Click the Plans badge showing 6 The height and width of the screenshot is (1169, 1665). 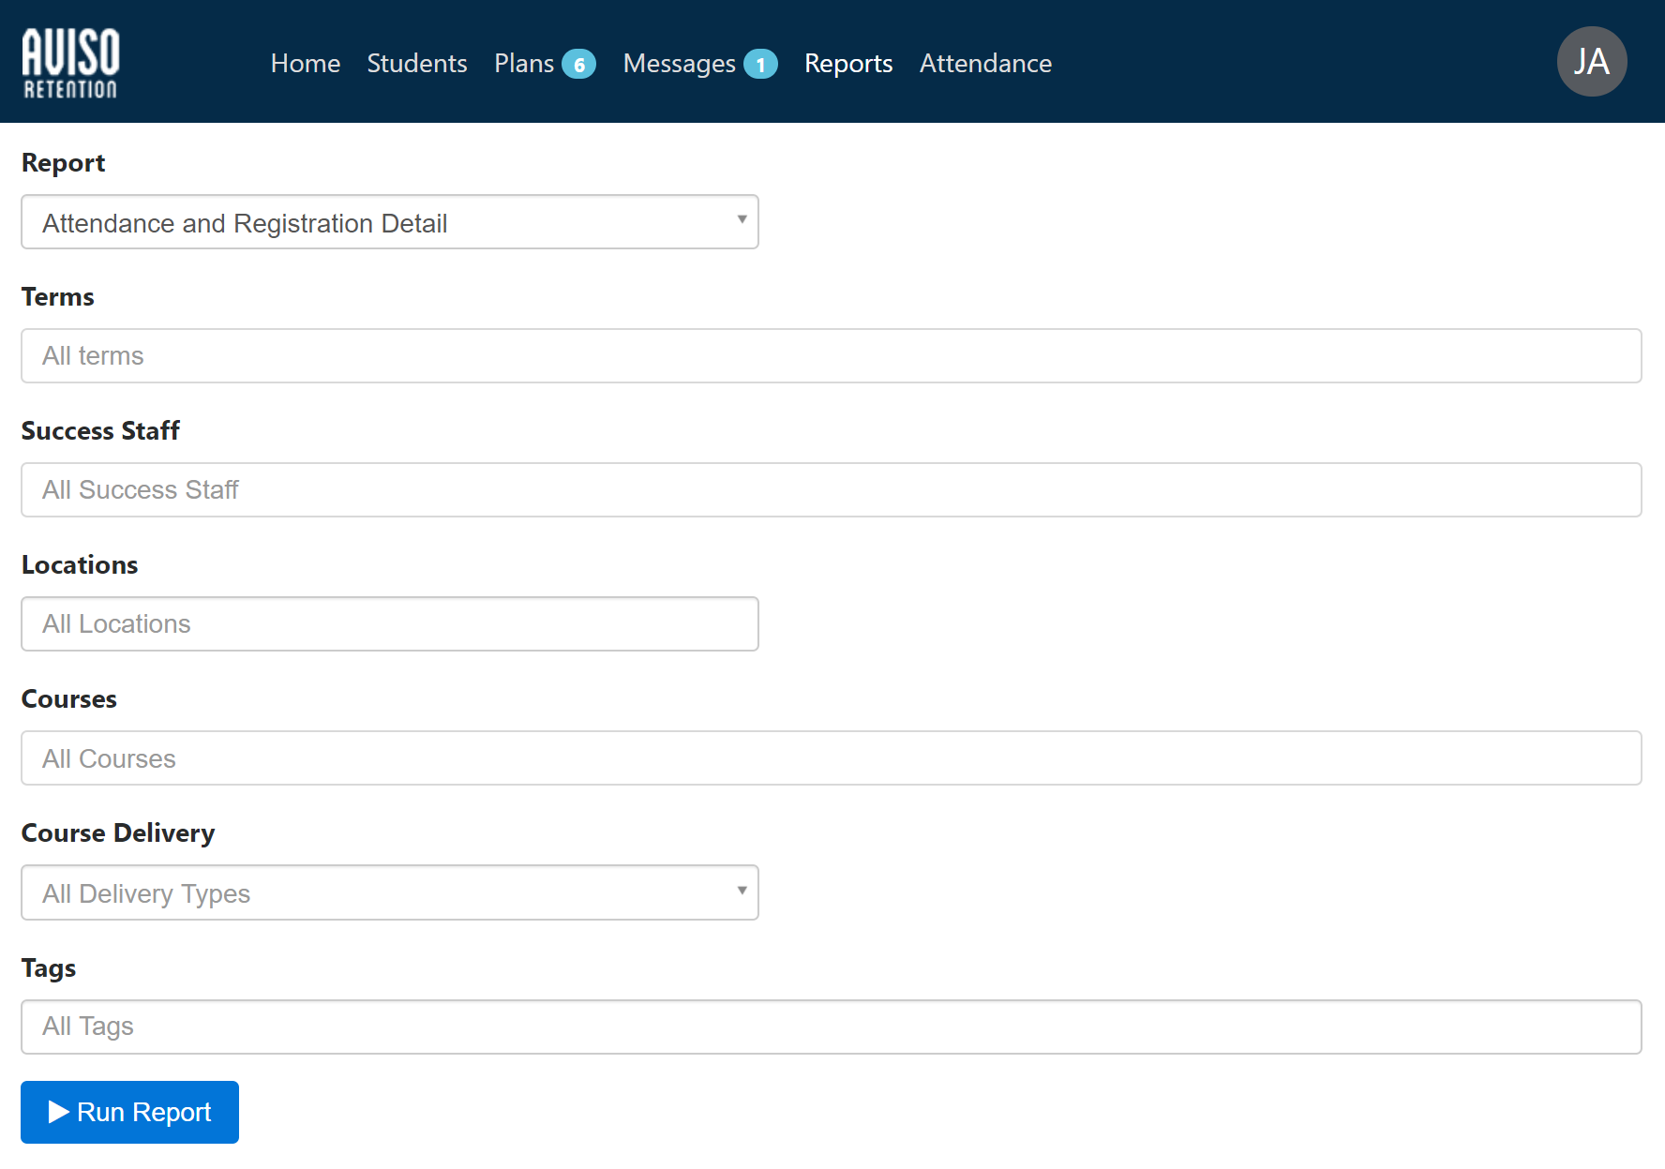pos(578,64)
